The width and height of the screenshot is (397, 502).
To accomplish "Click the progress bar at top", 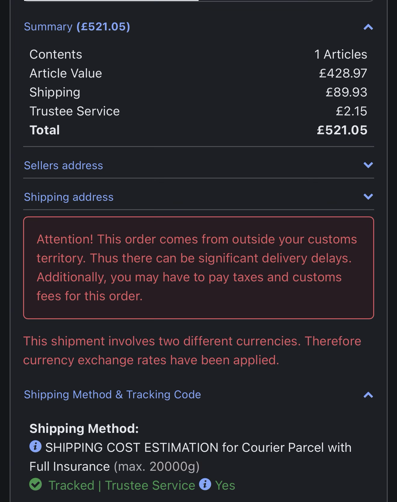I will [198, 1].
